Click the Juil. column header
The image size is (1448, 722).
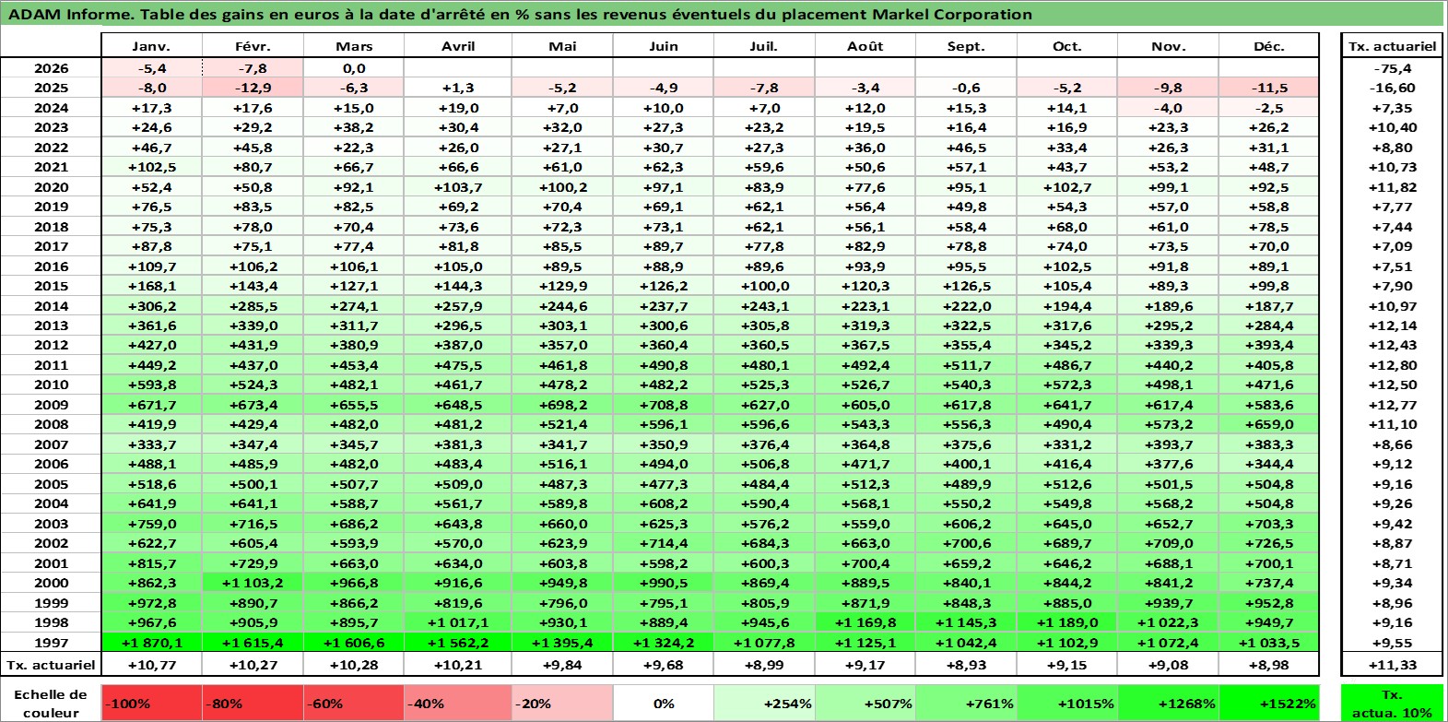[764, 46]
